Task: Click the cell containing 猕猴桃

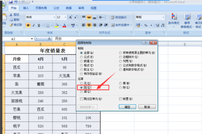Action: [17, 101]
